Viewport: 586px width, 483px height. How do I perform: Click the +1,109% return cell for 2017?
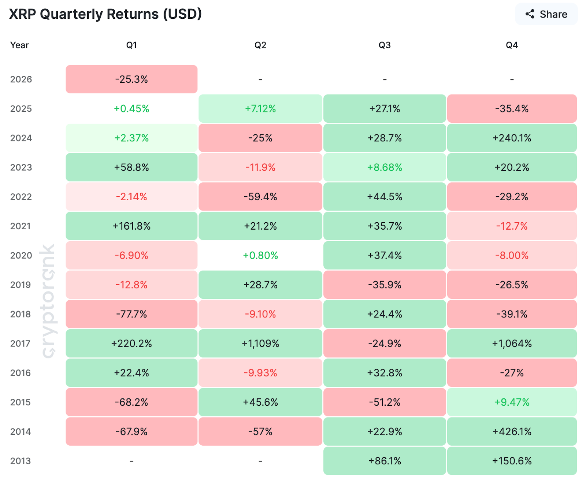(260, 343)
